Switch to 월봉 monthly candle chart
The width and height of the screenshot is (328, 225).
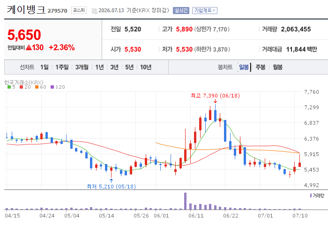(277, 67)
